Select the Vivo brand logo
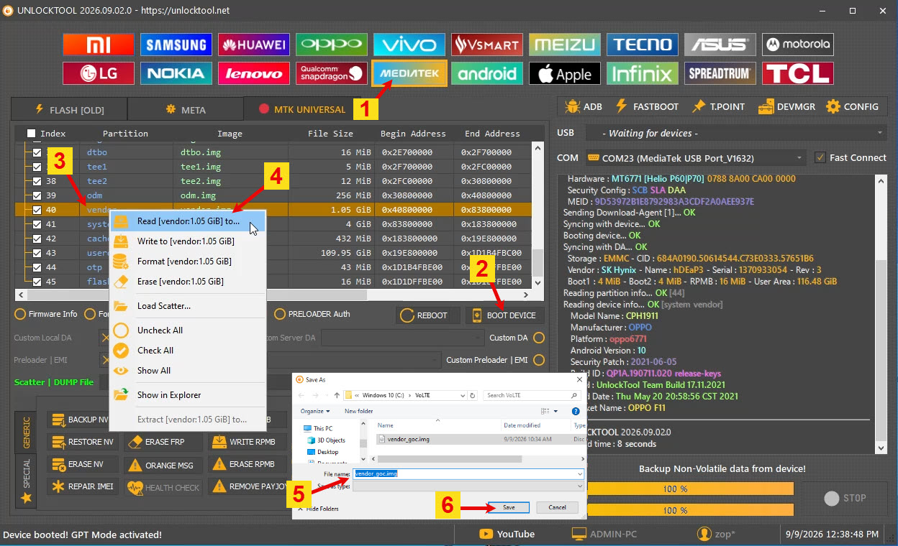Image resolution: width=898 pixels, height=546 pixels. [x=409, y=45]
